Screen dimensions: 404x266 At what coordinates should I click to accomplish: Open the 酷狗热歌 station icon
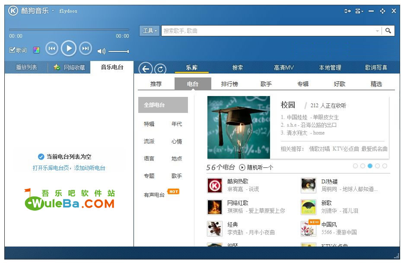(215, 186)
